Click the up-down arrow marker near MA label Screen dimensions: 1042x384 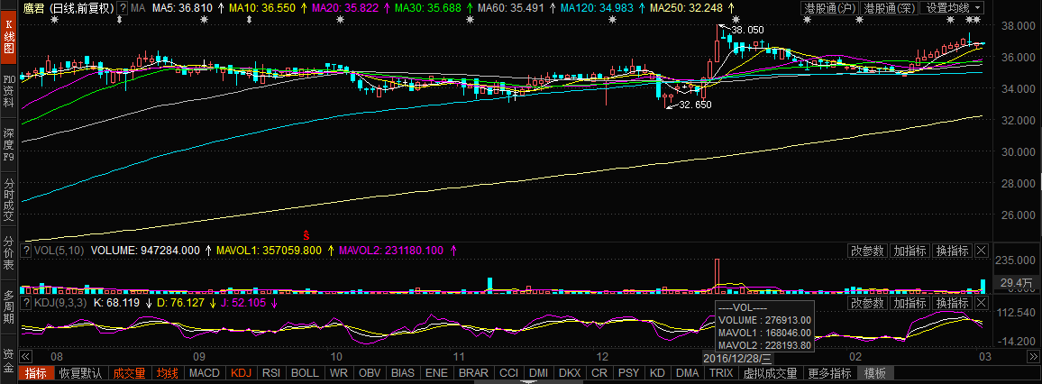coord(119,20)
